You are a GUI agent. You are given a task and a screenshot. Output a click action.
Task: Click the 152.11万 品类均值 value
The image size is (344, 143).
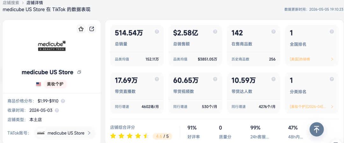[x=152, y=59]
